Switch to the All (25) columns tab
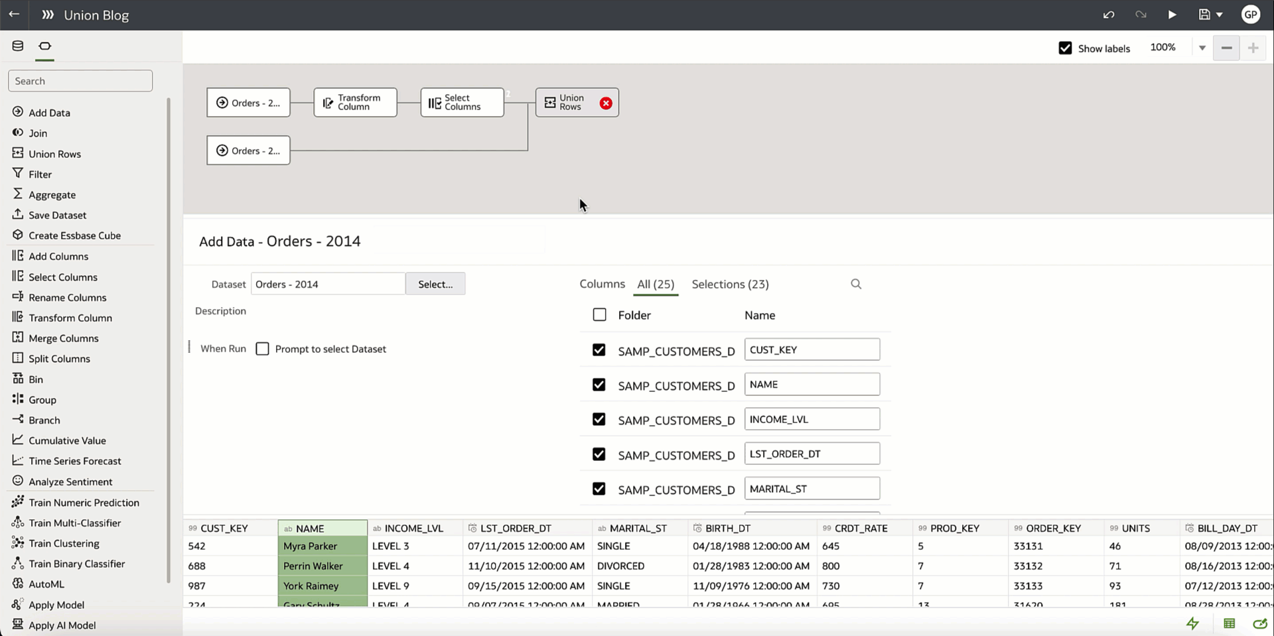Image resolution: width=1274 pixels, height=636 pixels. (655, 284)
